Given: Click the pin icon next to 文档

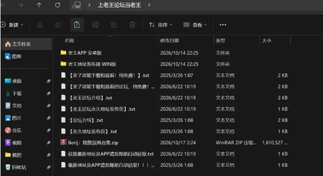Looking at the screenshot, I should click(48, 106).
